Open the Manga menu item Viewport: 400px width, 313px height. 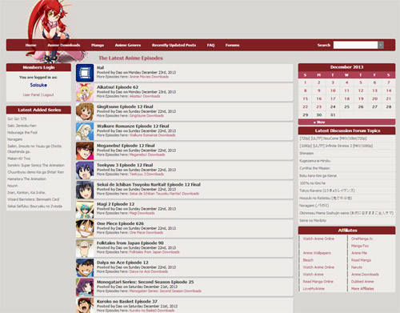[x=98, y=45]
